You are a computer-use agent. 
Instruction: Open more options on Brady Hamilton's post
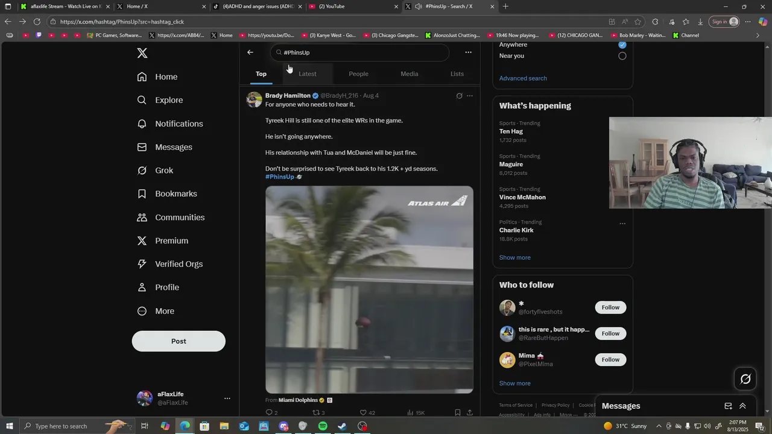pyautogui.click(x=470, y=96)
